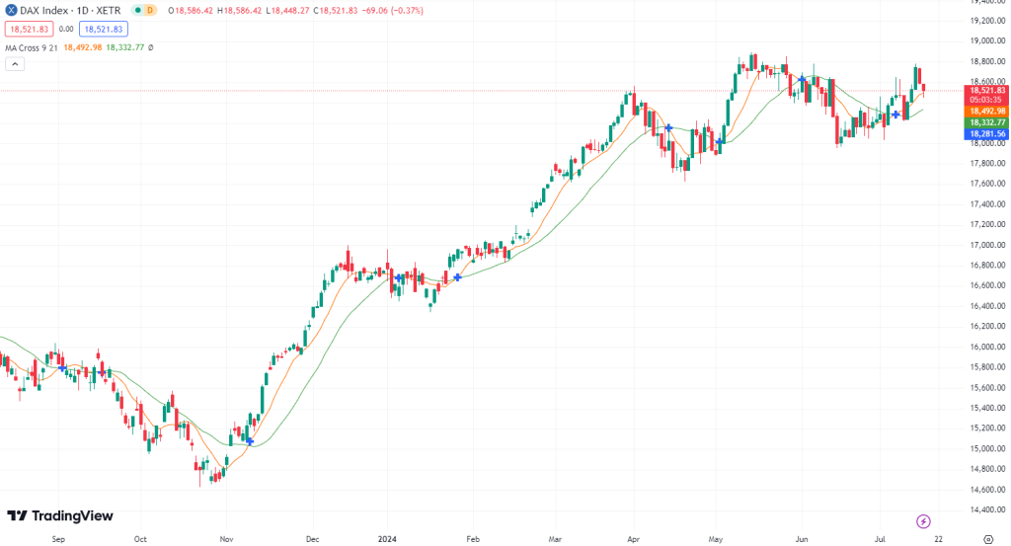This screenshot has height=546, width=1011.
Task: Click the 19,000.00 price scale label
Action: point(987,40)
